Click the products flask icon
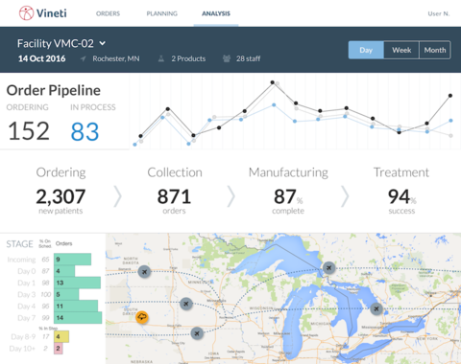The height and width of the screenshot is (364, 461). click(161, 58)
